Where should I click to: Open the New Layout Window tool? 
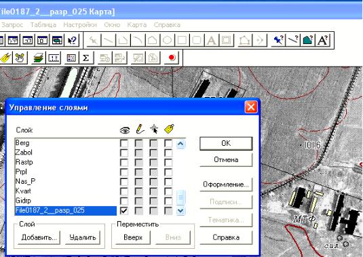point(43,41)
